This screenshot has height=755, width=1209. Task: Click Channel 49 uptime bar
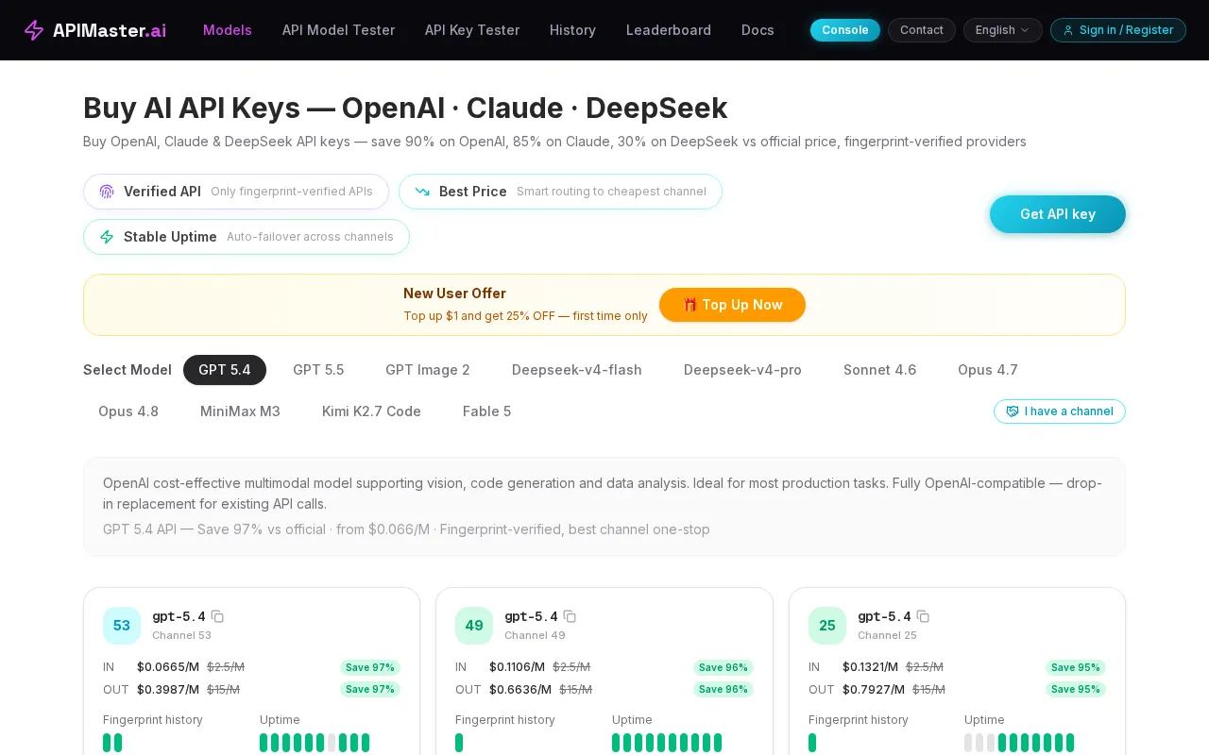667,743
